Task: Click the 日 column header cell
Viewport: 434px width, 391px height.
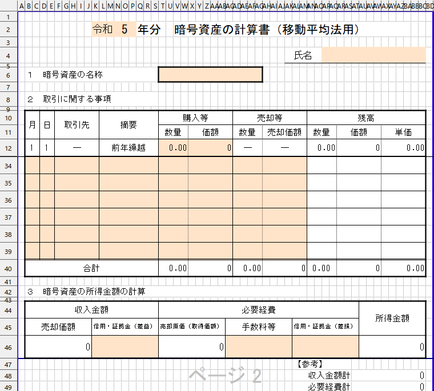Action: pyautogui.click(x=47, y=125)
